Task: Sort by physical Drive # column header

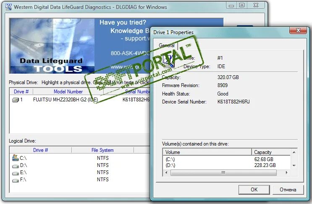Action: (21, 92)
